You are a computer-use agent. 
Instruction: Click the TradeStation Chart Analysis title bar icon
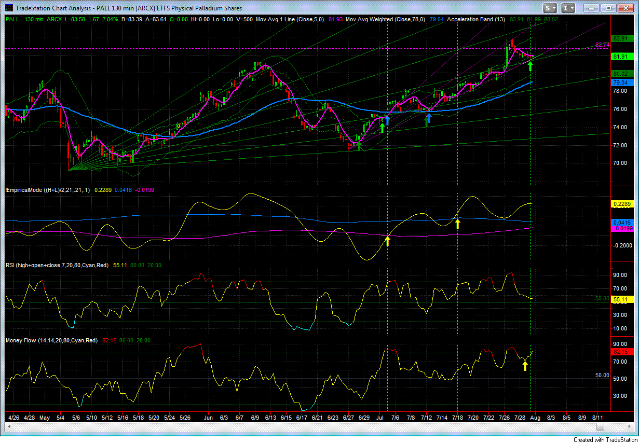[x=9, y=8]
